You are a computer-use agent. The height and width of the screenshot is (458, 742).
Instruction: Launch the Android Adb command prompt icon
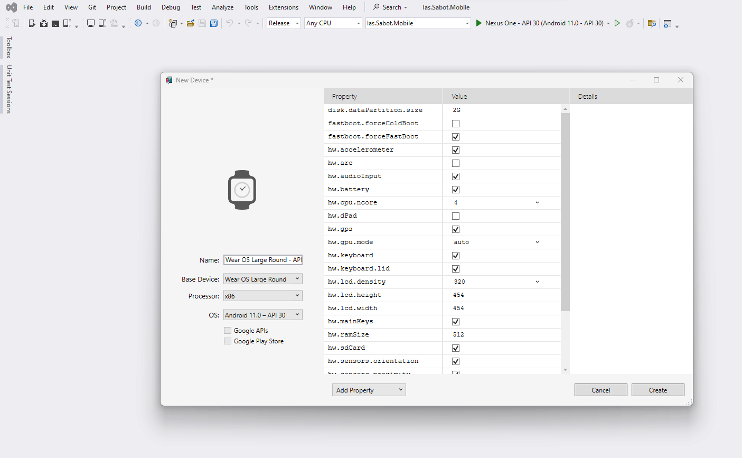55,23
